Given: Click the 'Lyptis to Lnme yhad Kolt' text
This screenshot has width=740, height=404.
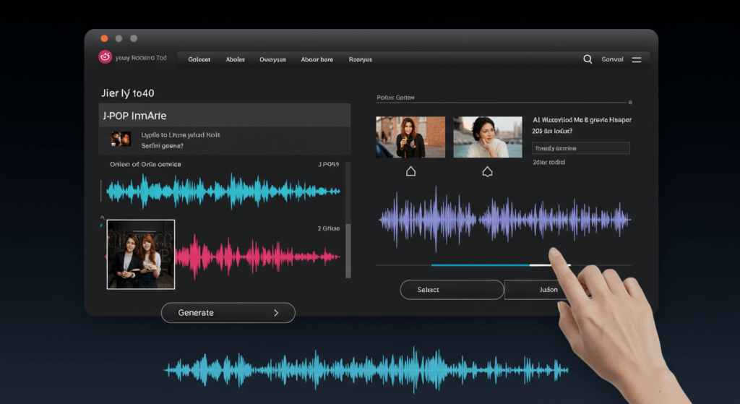Looking at the screenshot, I should click(181, 135).
